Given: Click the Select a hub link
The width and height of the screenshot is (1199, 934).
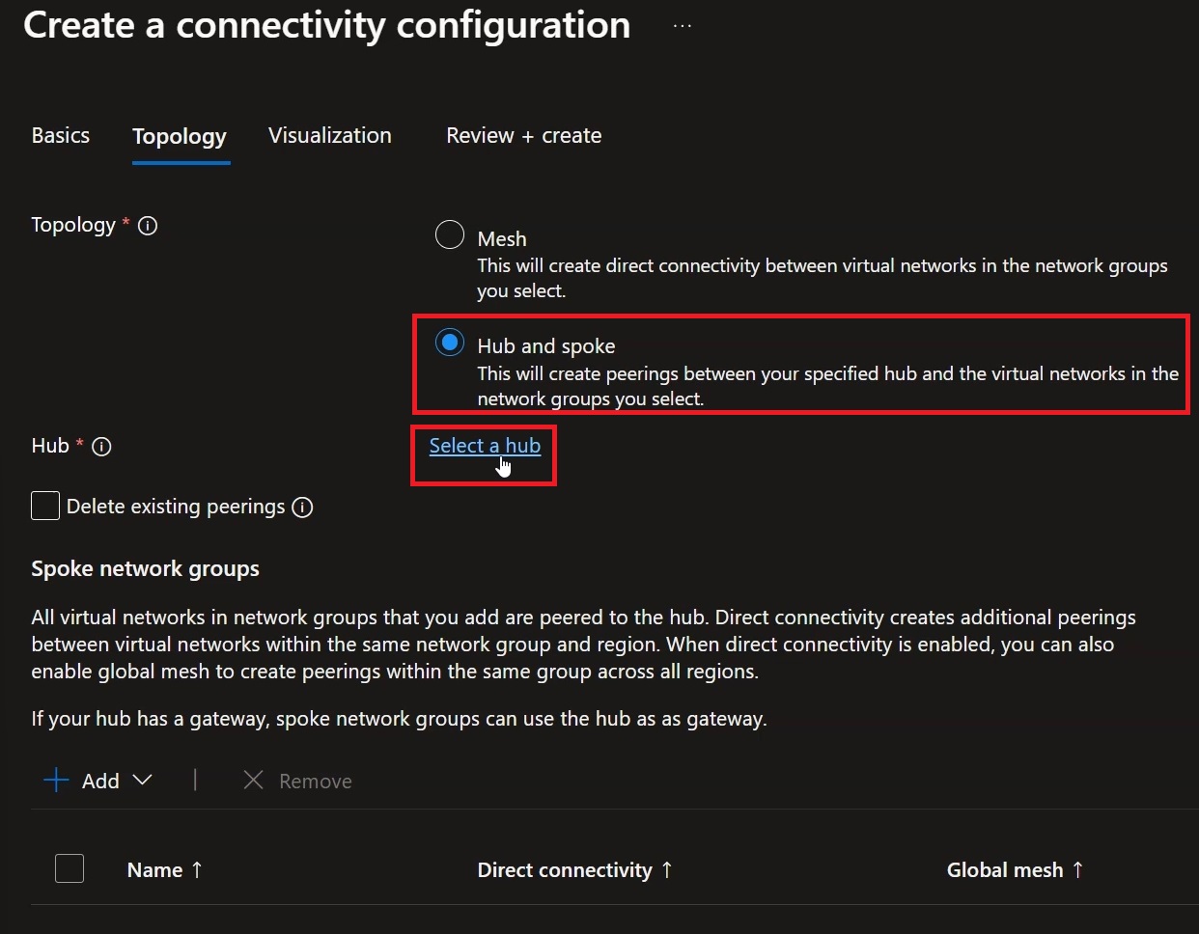Looking at the screenshot, I should coord(485,446).
